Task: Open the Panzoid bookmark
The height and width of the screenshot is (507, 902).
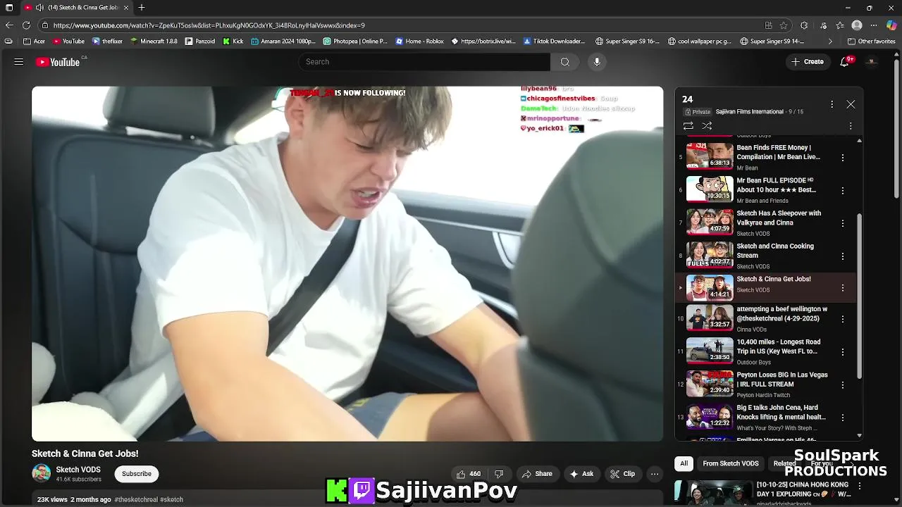Action: click(200, 42)
